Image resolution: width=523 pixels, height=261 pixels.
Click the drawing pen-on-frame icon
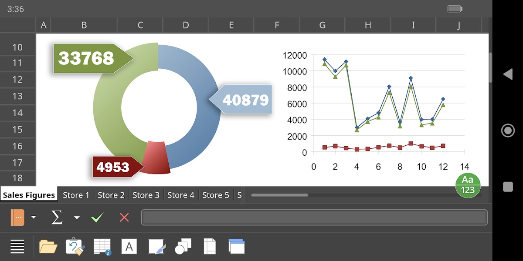(156, 247)
